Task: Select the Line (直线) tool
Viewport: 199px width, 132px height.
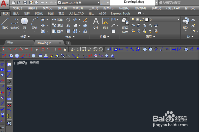Action: [x=5, y=24]
